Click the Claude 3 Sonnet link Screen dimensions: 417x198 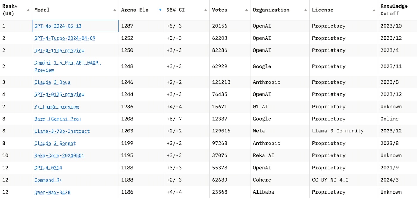pos(55,143)
